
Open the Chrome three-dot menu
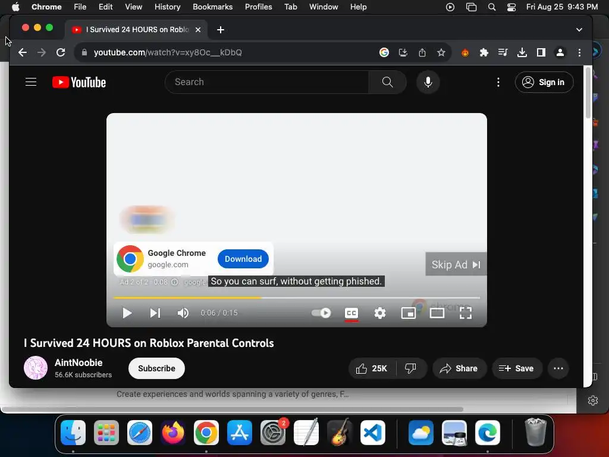pyautogui.click(x=579, y=52)
